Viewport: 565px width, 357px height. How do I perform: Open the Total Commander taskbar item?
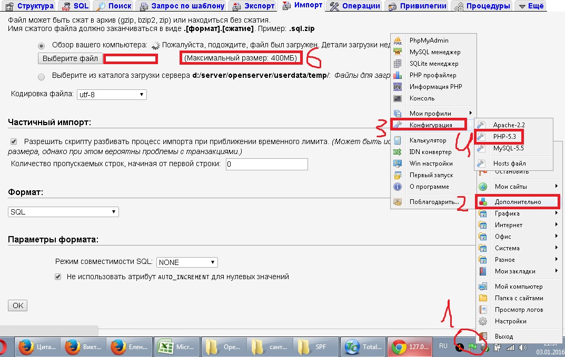[363, 347]
